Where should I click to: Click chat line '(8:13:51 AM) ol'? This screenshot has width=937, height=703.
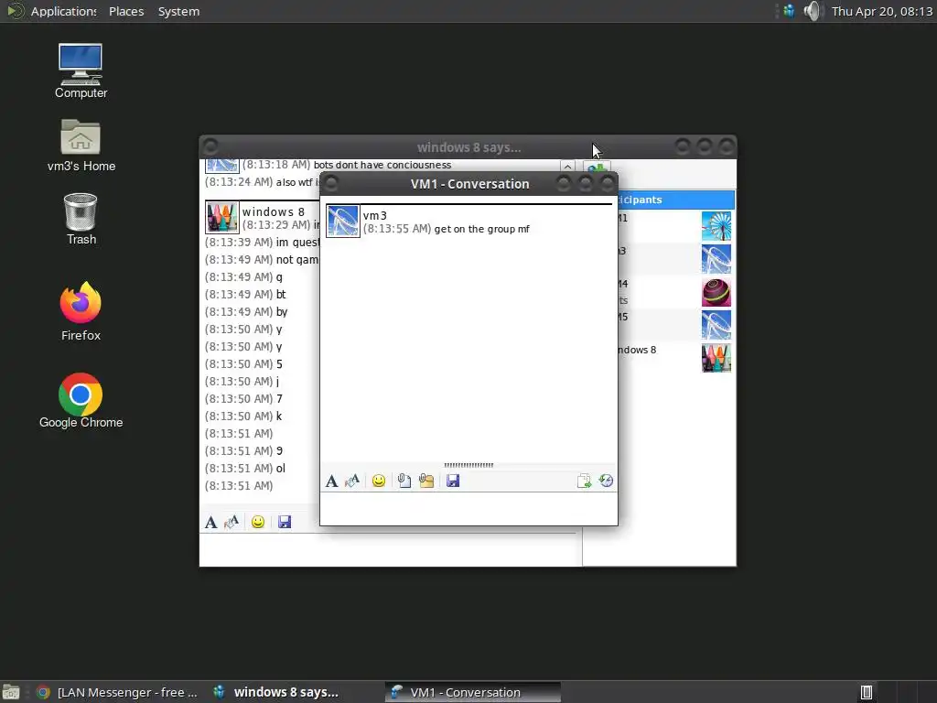coord(245,468)
